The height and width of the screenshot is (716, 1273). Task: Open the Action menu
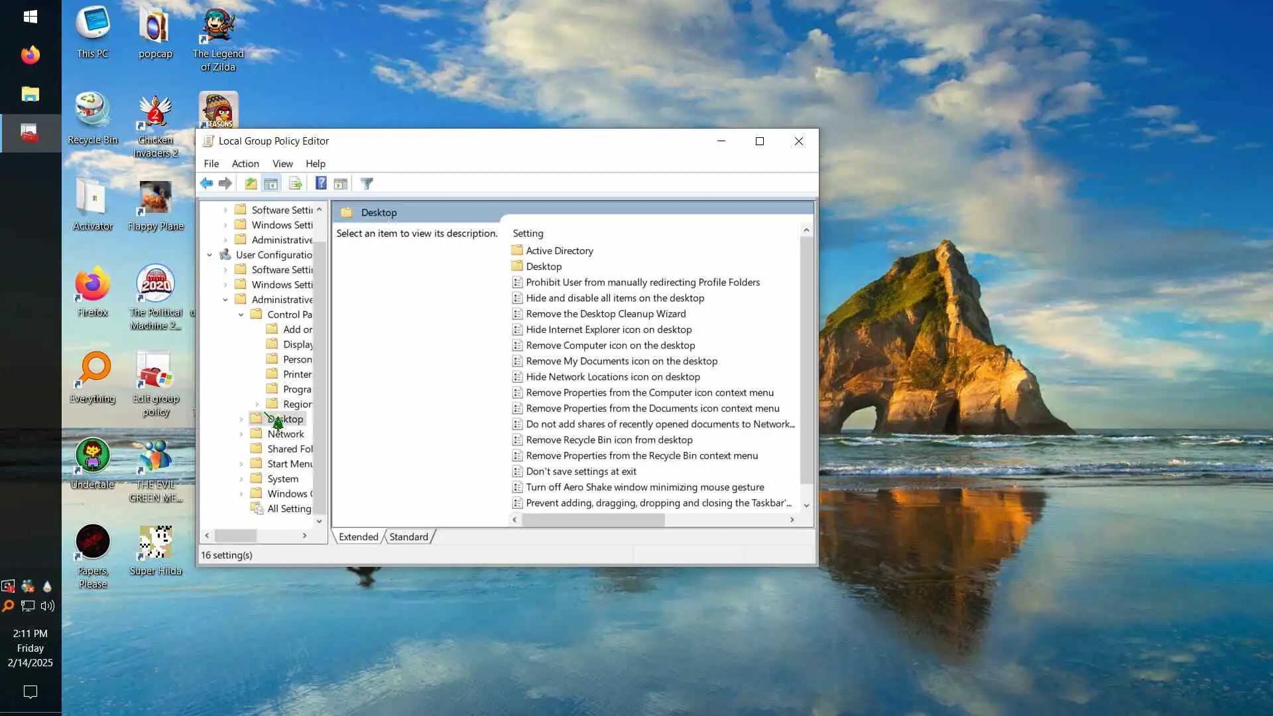245,164
